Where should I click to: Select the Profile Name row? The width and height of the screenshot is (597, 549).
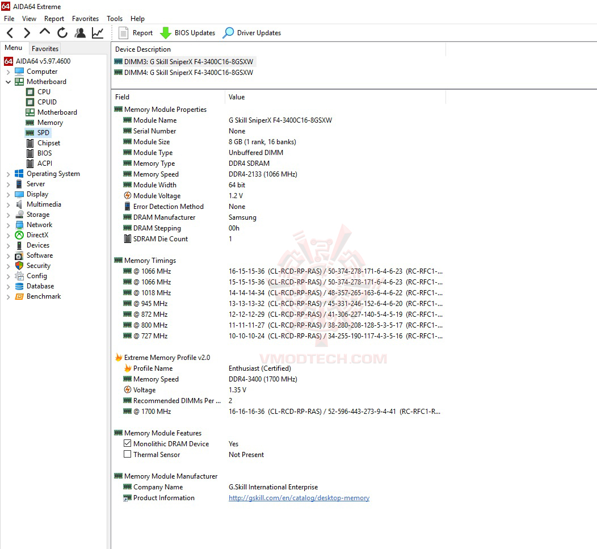(x=279, y=368)
